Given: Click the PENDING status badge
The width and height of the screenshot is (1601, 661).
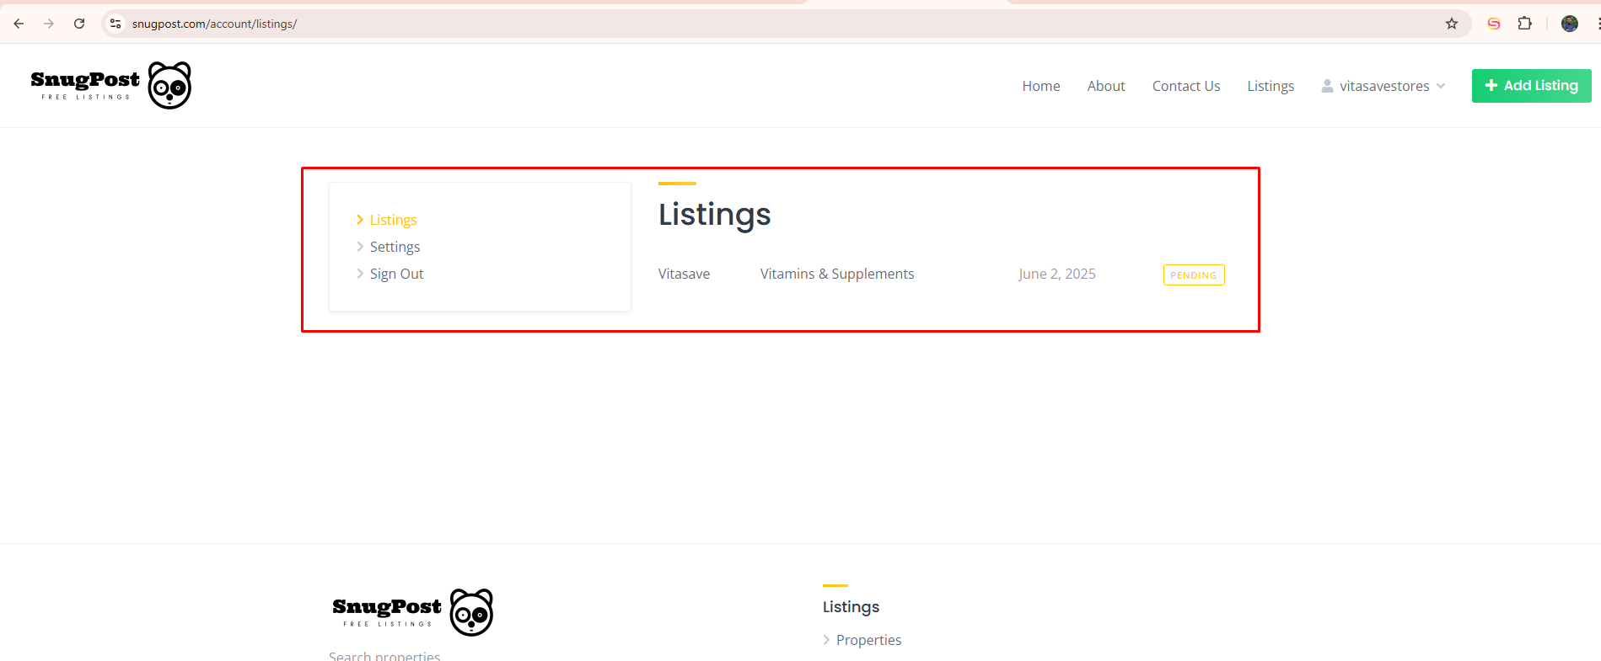Looking at the screenshot, I should pos(1193,275).
